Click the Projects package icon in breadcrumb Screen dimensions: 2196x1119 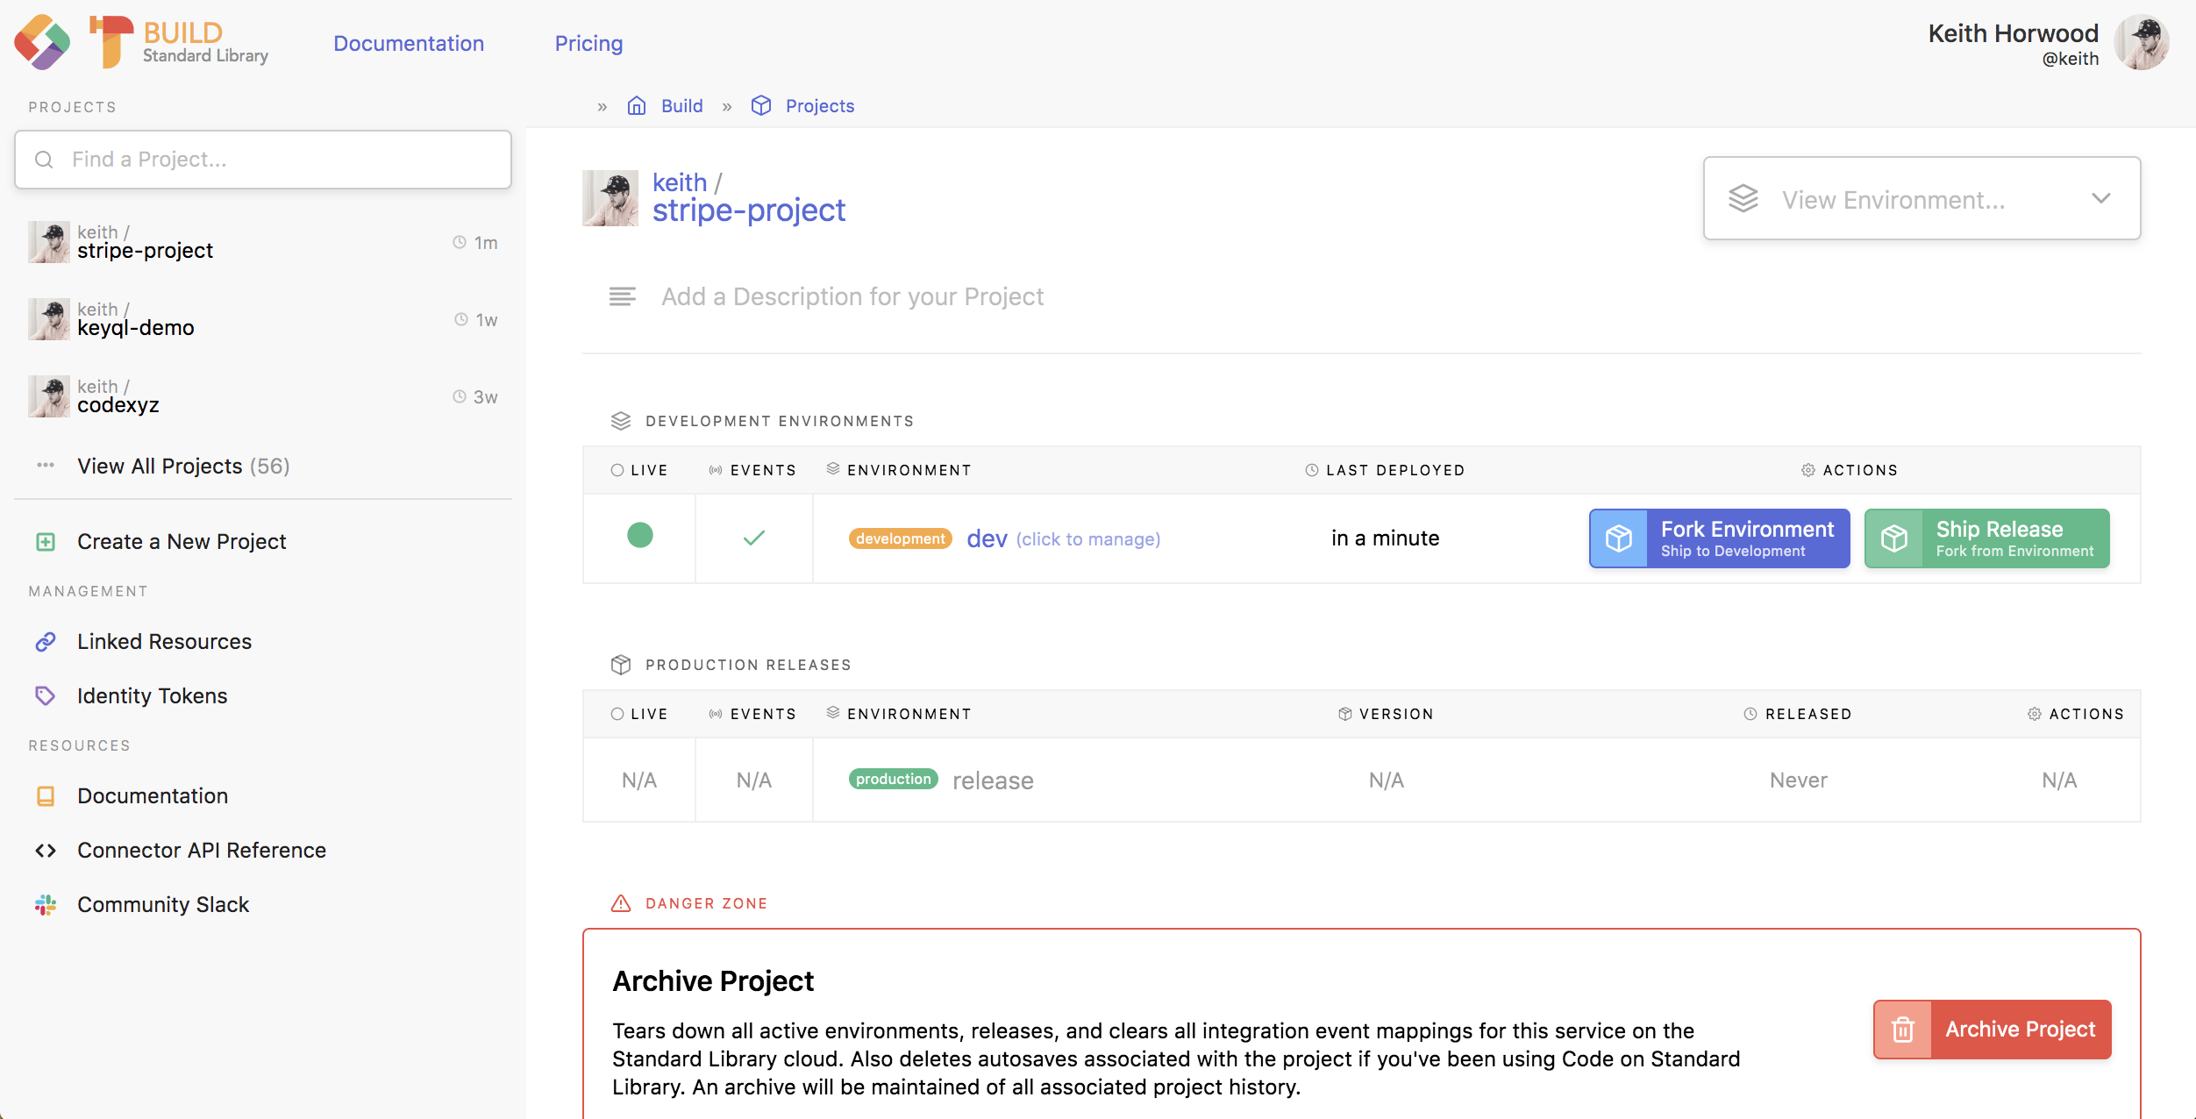(761, 105)
